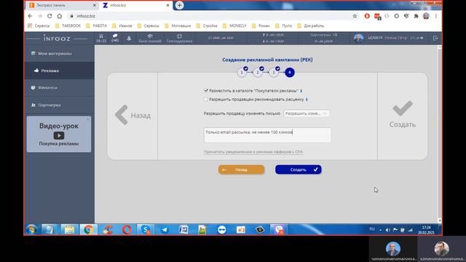
Task: Go back in browser history
Action: (30, 16)
